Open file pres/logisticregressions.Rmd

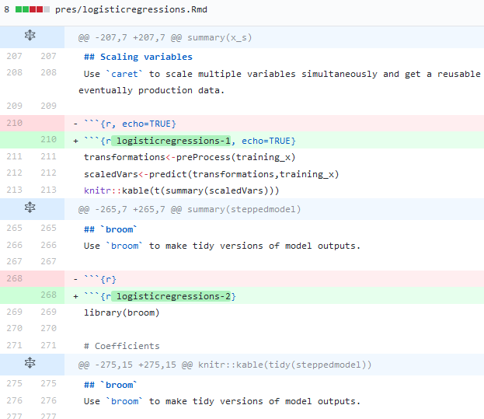[131, 9]
